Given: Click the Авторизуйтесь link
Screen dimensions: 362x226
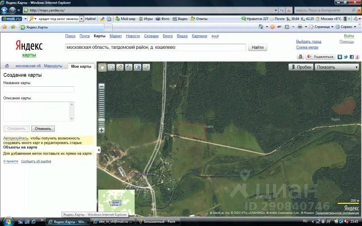Looking at the screenshot, I should point(15,138).
